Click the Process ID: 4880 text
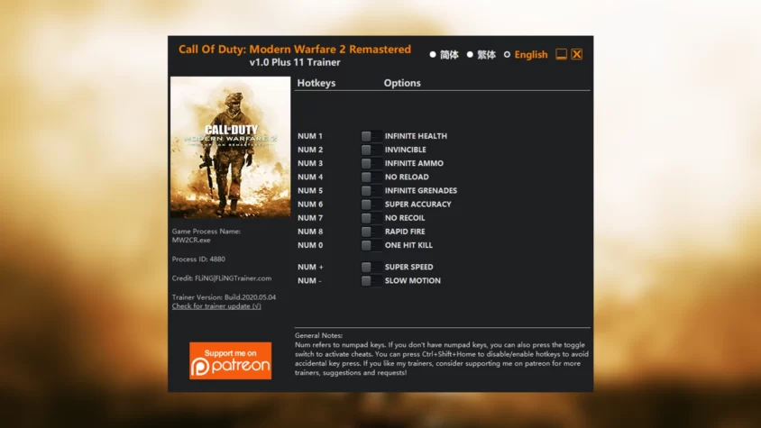The image size is (761, 428). (198, 260)
